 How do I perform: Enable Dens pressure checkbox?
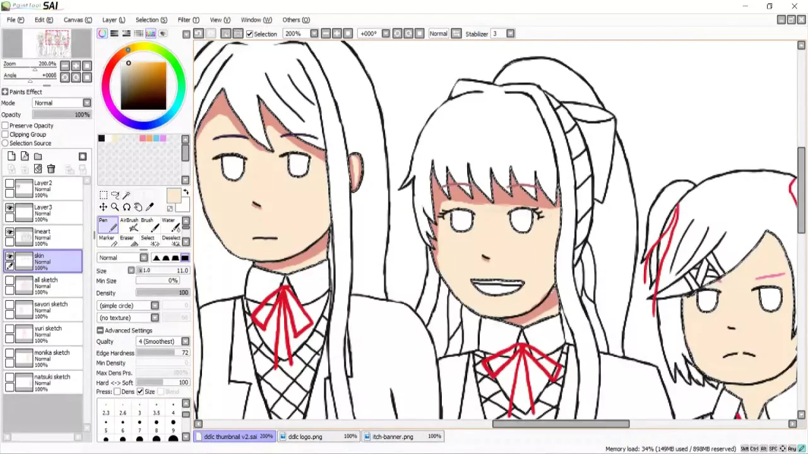click(117, 392)
